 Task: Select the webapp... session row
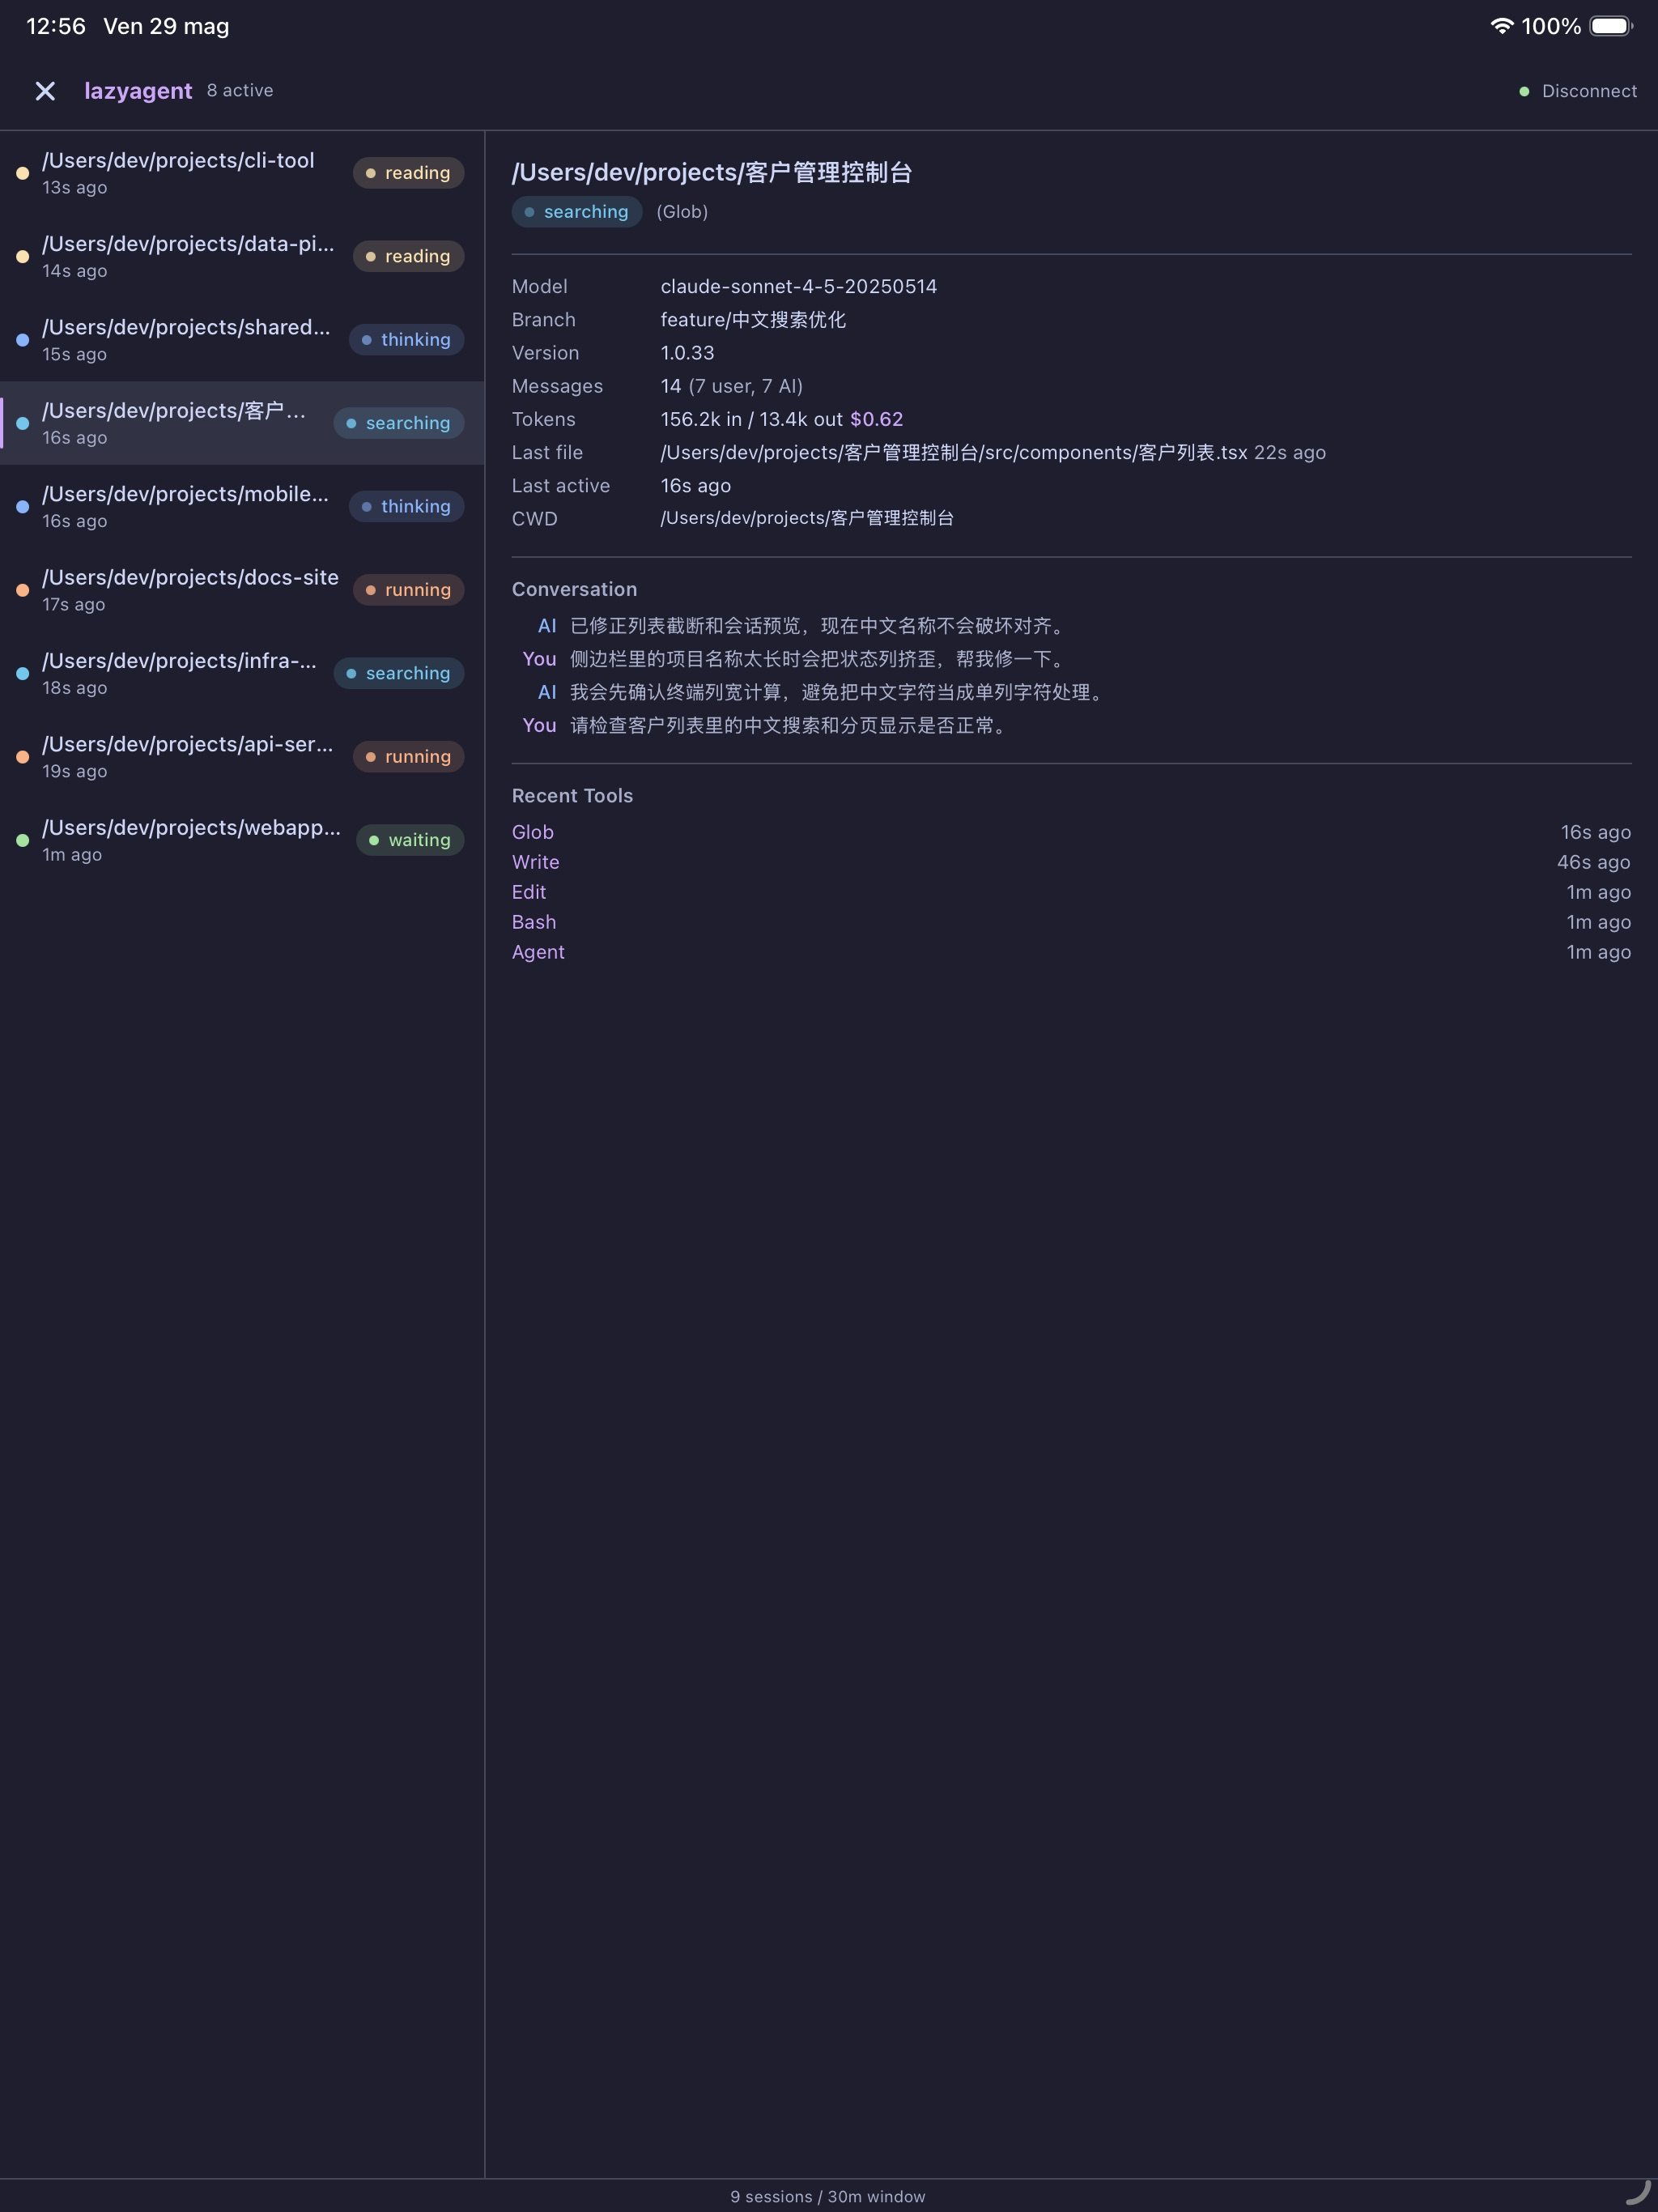tap(242, 840)
